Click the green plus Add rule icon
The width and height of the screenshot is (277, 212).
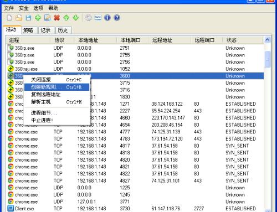[x=38, y=18]
